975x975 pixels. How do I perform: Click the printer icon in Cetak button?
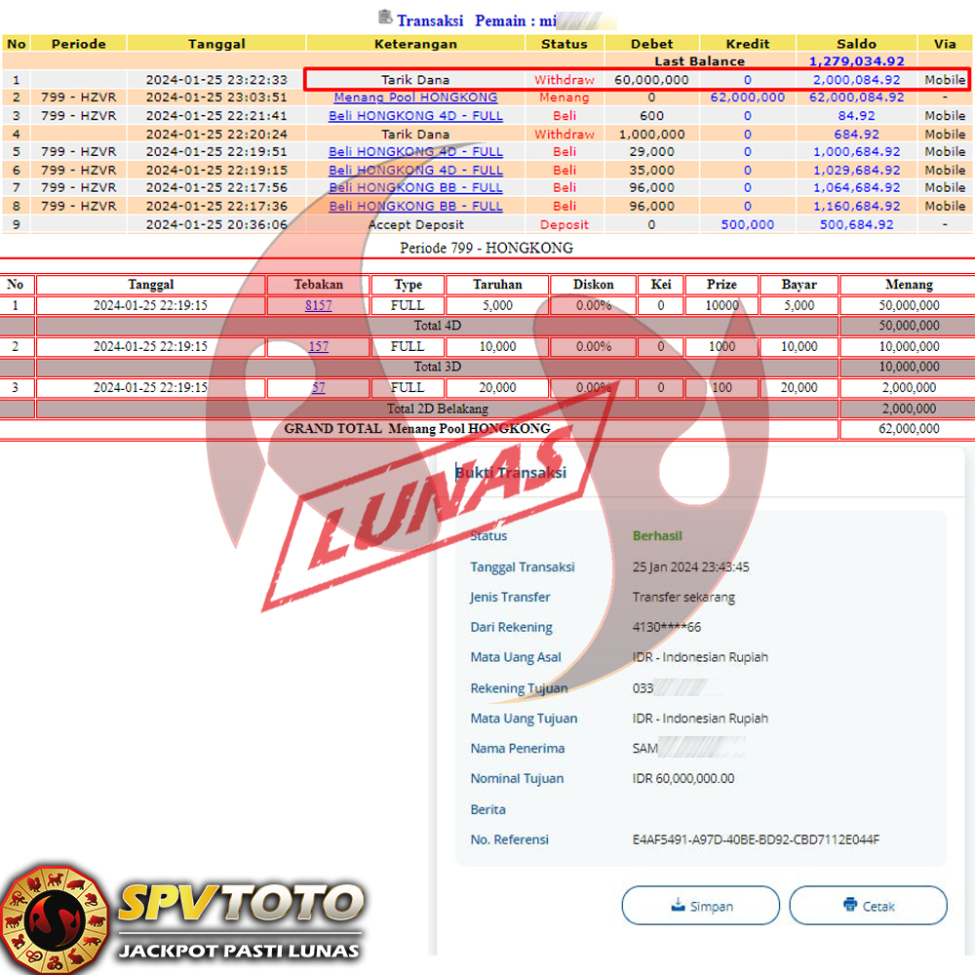(850, 905)
